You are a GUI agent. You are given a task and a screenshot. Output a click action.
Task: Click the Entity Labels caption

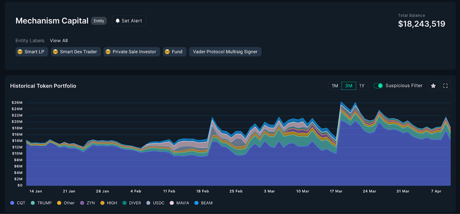(30, 41)
